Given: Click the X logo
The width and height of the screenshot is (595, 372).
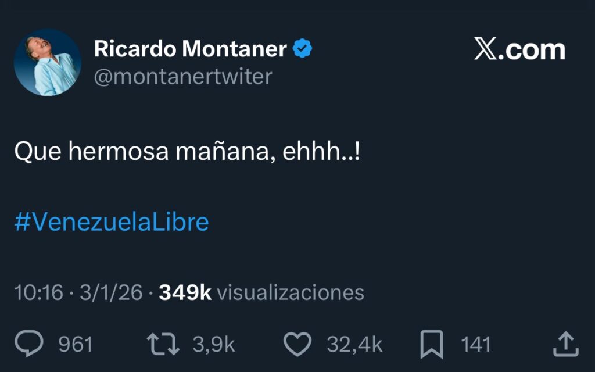Looking at the screenshot, I should pos(486,50).
